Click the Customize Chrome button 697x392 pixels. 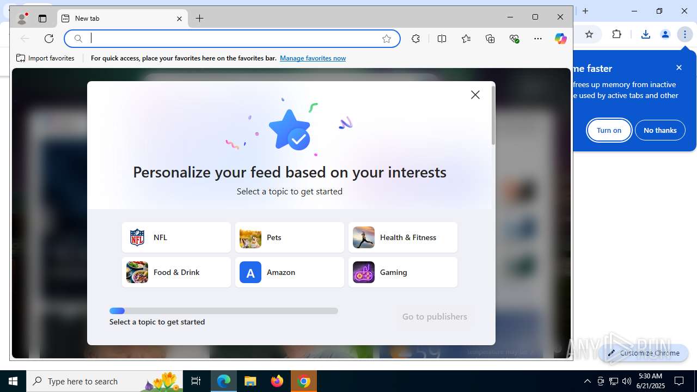tap(644, 353)
